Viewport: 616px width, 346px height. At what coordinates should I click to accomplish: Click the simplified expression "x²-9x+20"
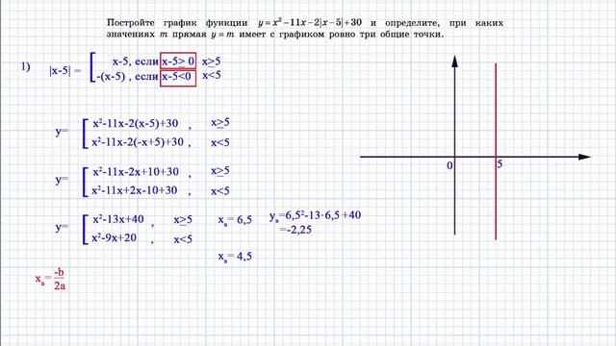click(x=115, y=237)
